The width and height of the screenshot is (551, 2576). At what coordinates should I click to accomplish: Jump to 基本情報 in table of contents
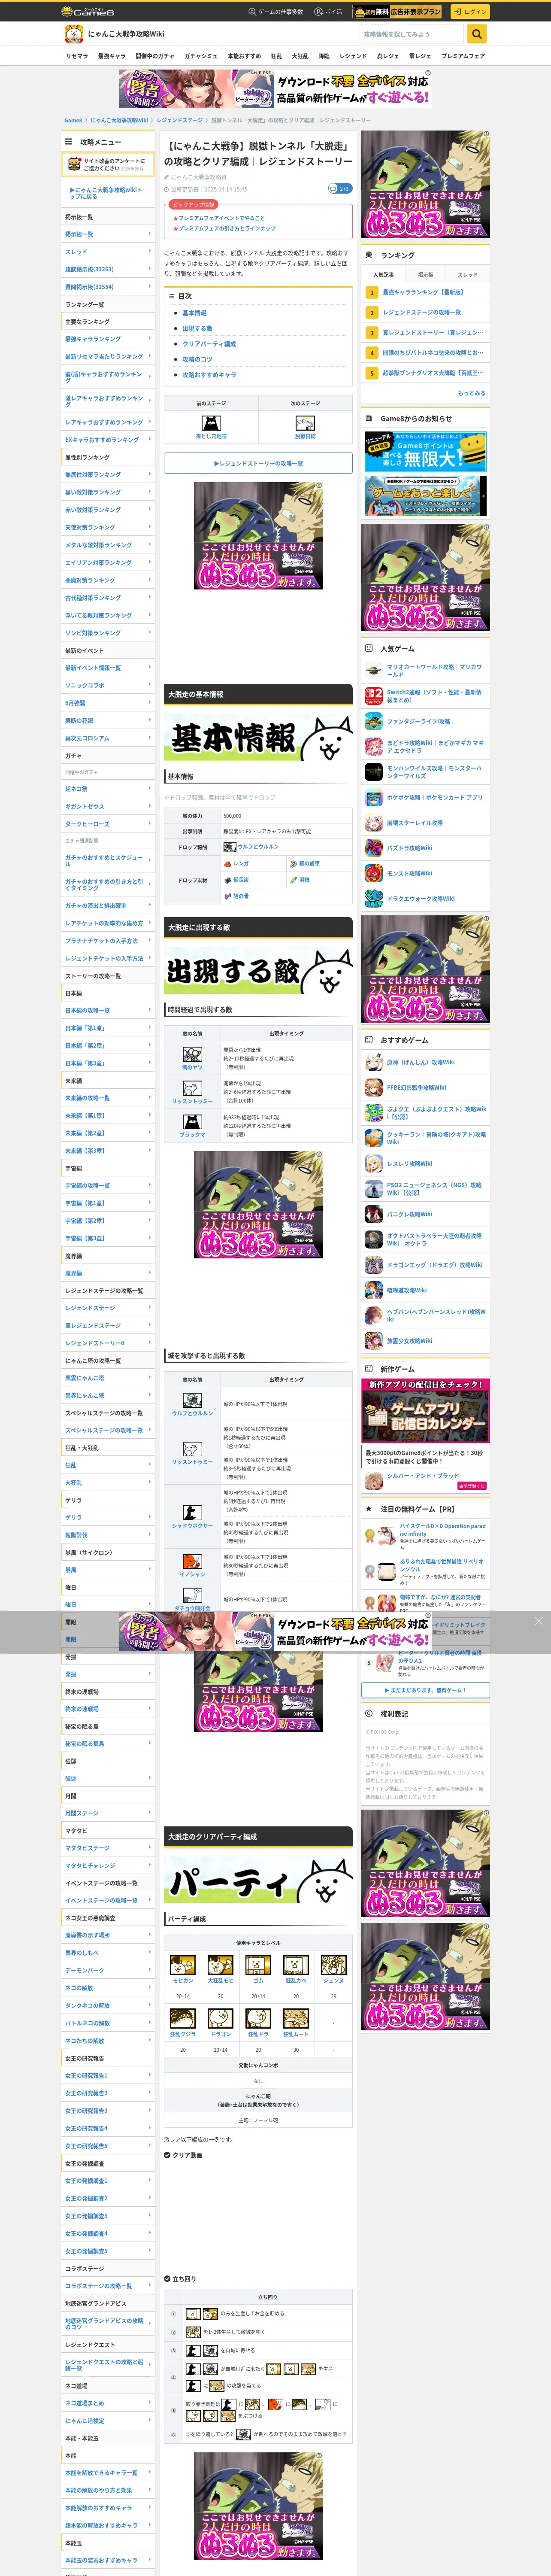pos(194,313)
